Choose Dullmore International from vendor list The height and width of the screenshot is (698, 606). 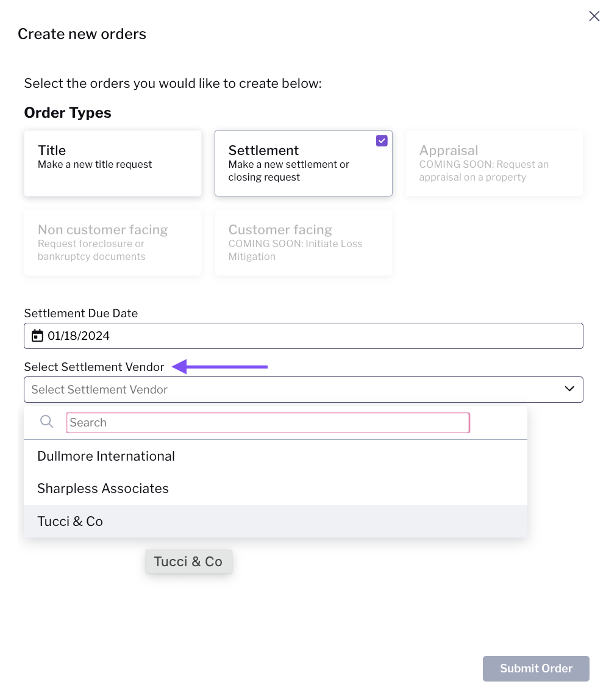(x=276, y=456)
